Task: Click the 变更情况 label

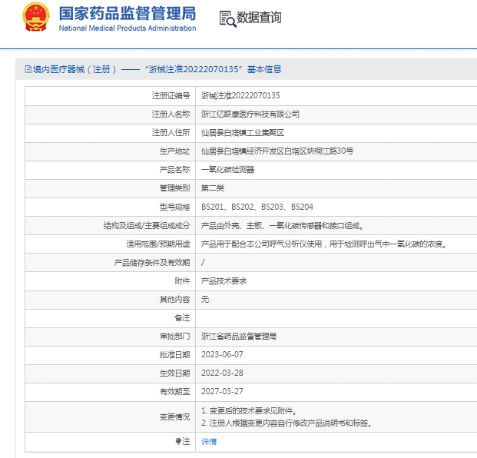Action: 174,417
